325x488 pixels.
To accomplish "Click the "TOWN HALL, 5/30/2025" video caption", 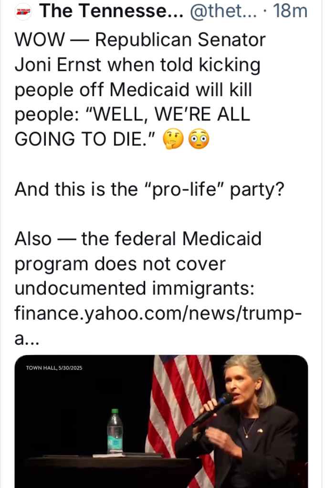I will pyautogui.click(x=54, y=368).
